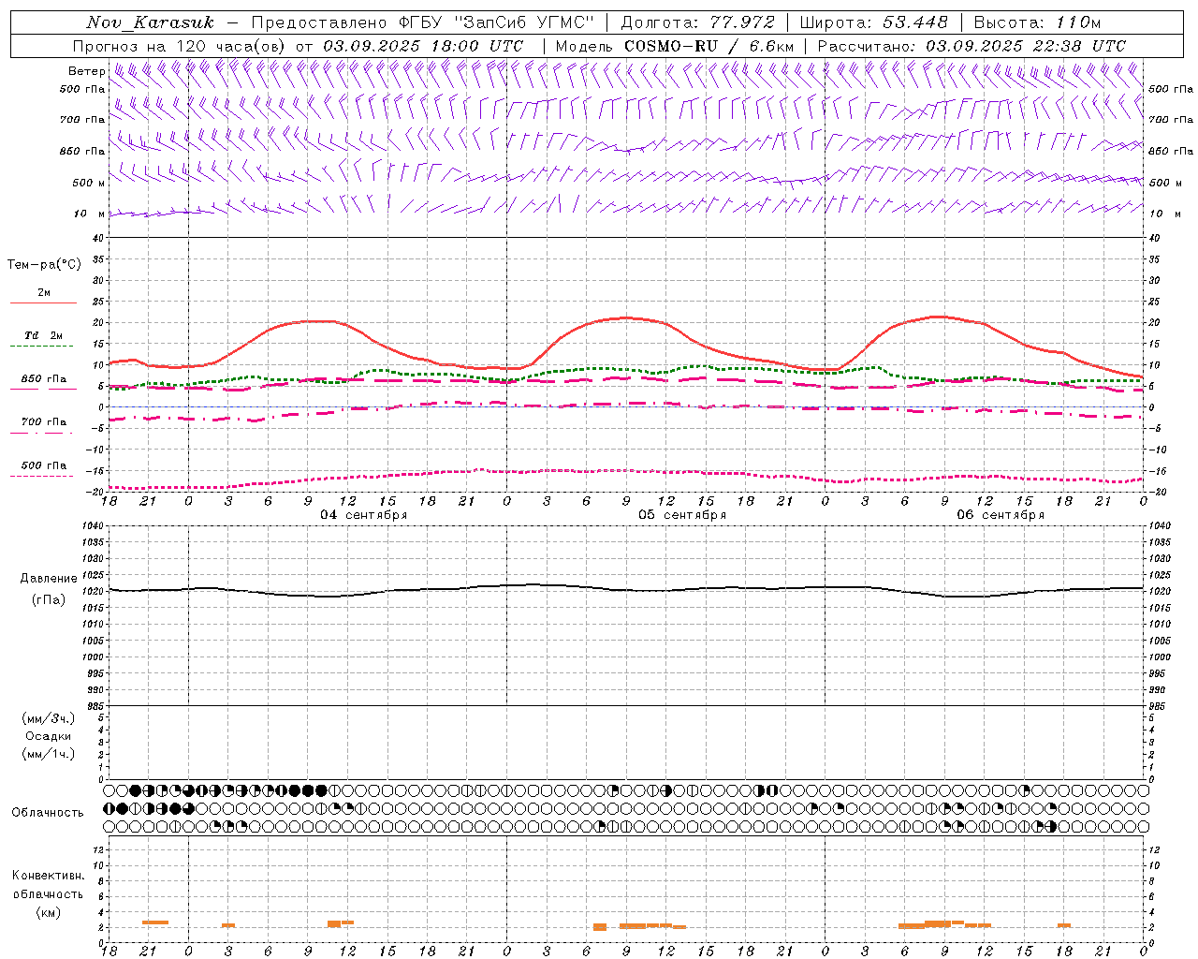Click the "Долгота: 77.972" header field
This screenshot has width=1198, height=959.
click(x=697, y=22)
